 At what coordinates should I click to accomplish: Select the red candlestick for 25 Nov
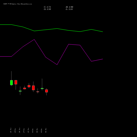pyautogui.click(x=16, y=82)
